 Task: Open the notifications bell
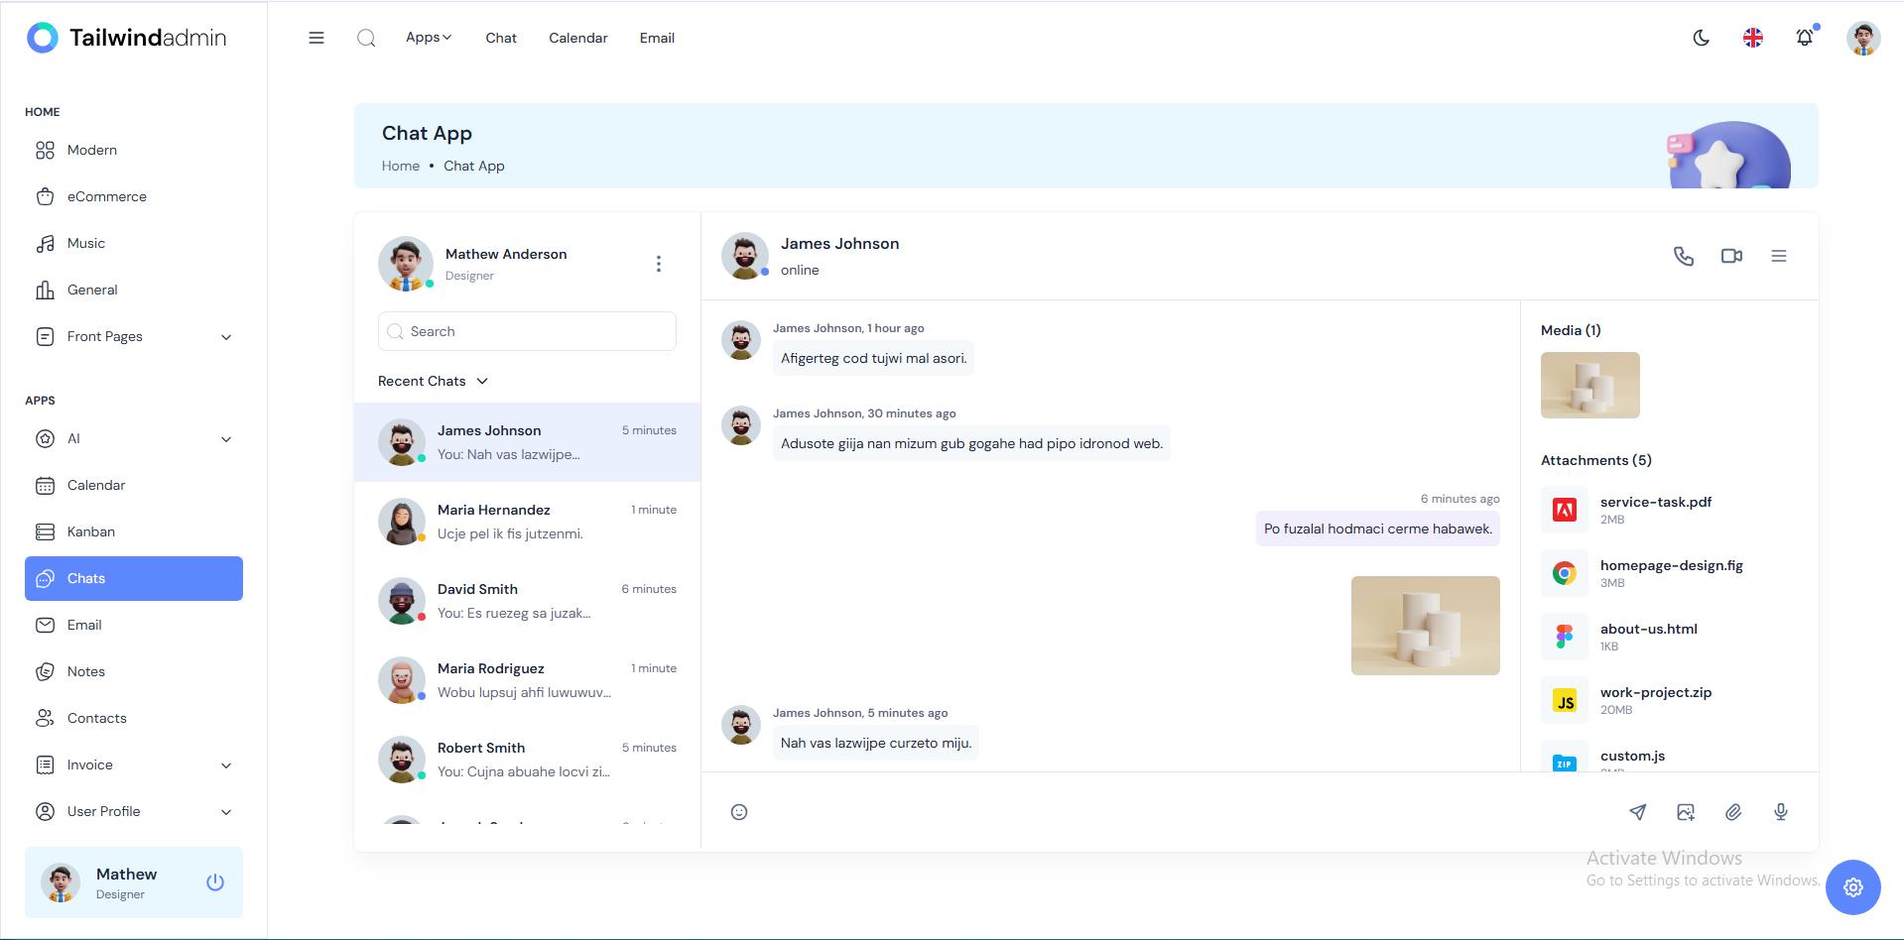click(1804, 38)
